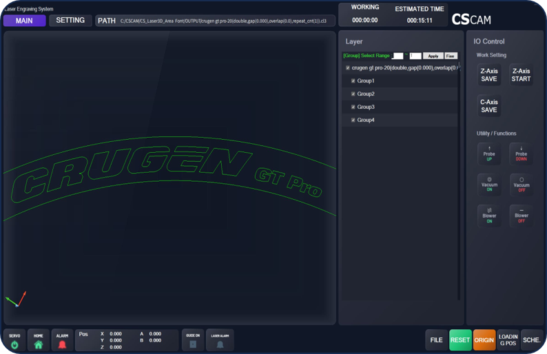Select the Group1 layer row text

pyautogui.click(x=366, y=81)
